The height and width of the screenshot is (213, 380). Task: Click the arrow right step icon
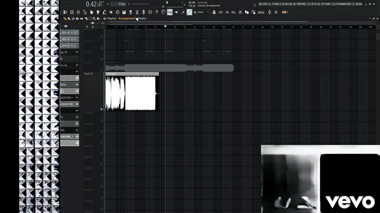176,12
